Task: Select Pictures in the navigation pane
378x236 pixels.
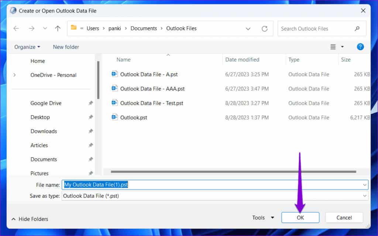Action: [39, 173]
